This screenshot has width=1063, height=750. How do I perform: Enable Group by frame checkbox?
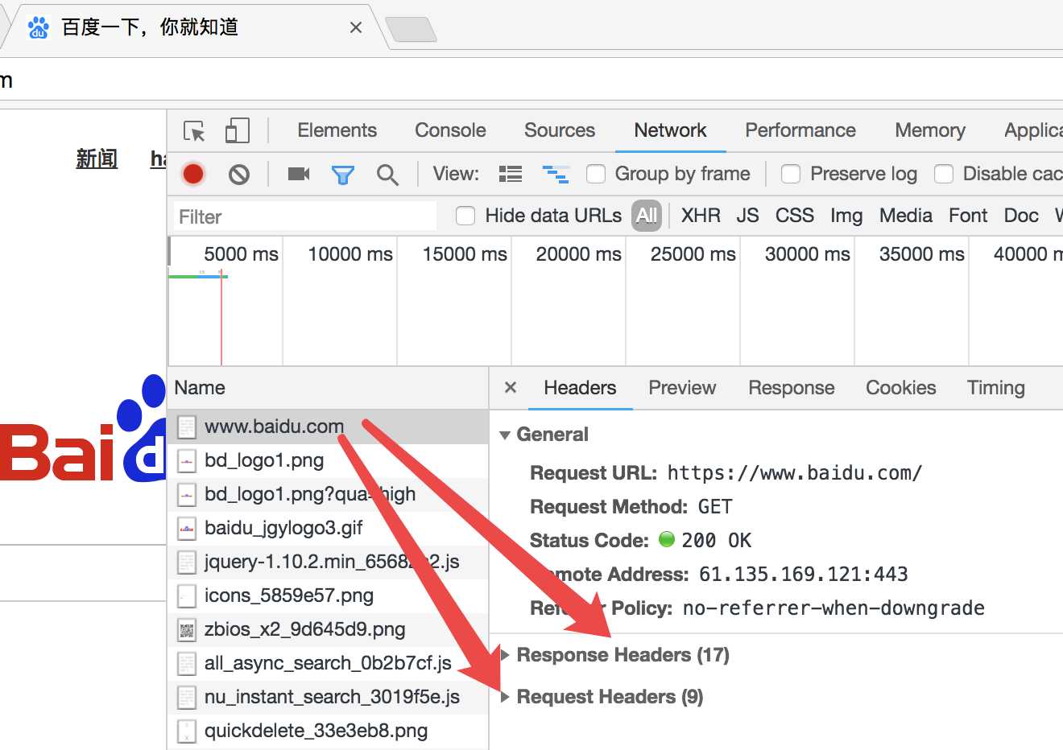pyautogui.click(x=596, y=174)
